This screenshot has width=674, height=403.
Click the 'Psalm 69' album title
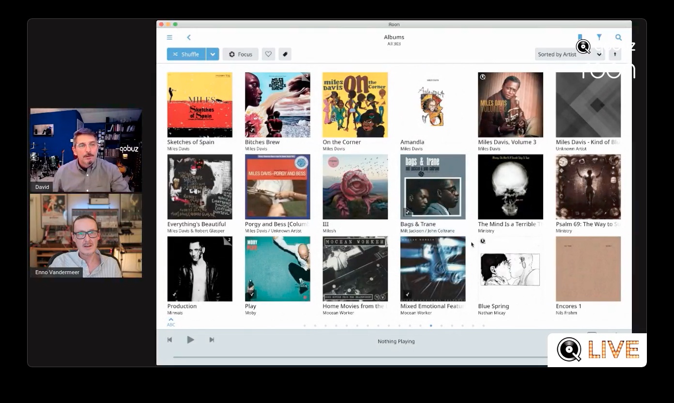(x=588, y=224)
